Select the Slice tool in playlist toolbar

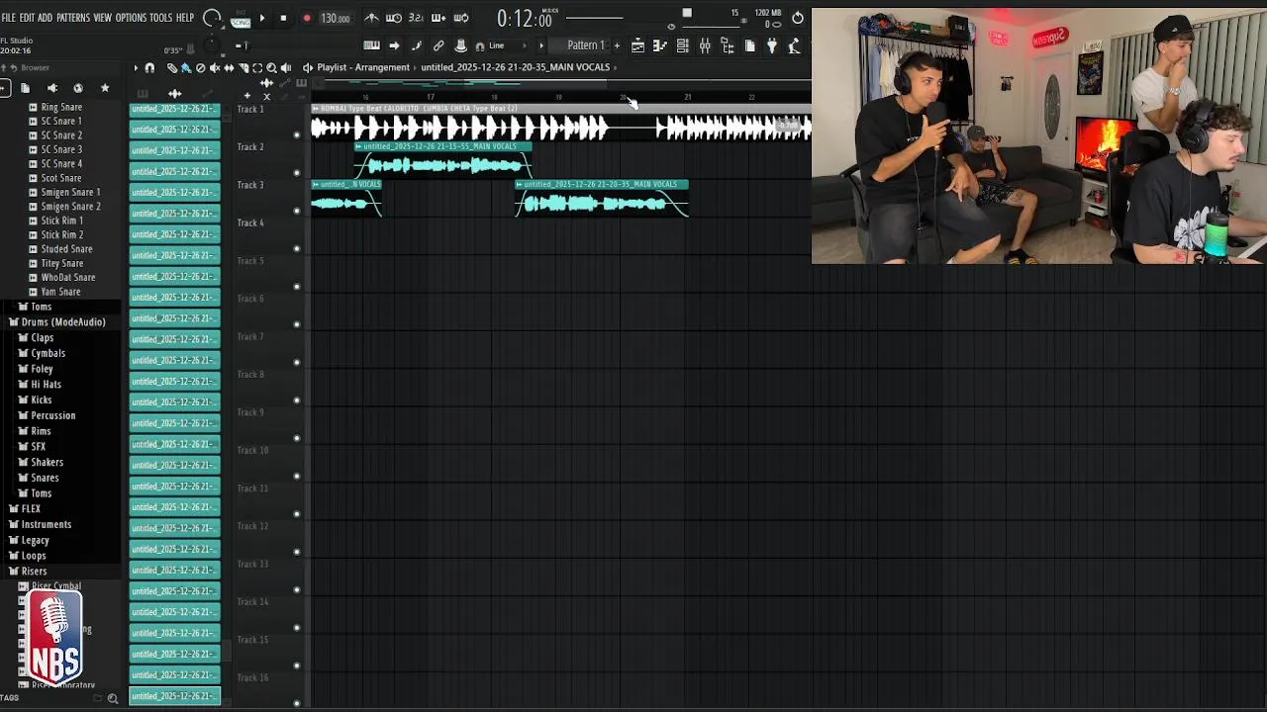click(244, 67)
